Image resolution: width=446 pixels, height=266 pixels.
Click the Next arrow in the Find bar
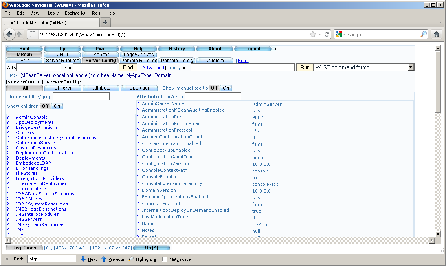83,259
